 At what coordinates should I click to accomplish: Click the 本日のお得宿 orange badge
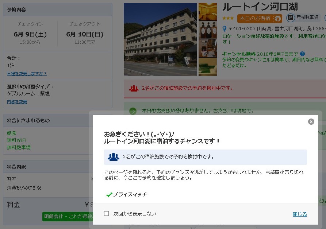coord(260,18)
